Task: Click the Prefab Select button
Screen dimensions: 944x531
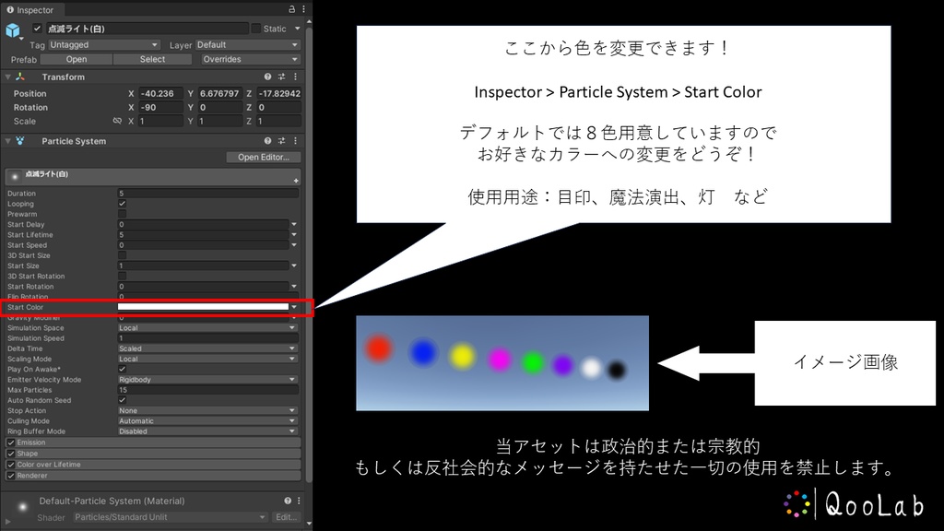Action: coord(152,58)
